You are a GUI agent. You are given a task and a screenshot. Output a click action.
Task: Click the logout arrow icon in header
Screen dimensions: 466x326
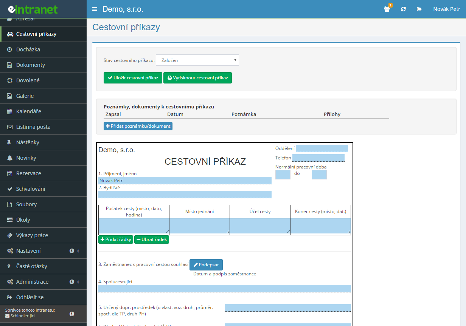419,9
